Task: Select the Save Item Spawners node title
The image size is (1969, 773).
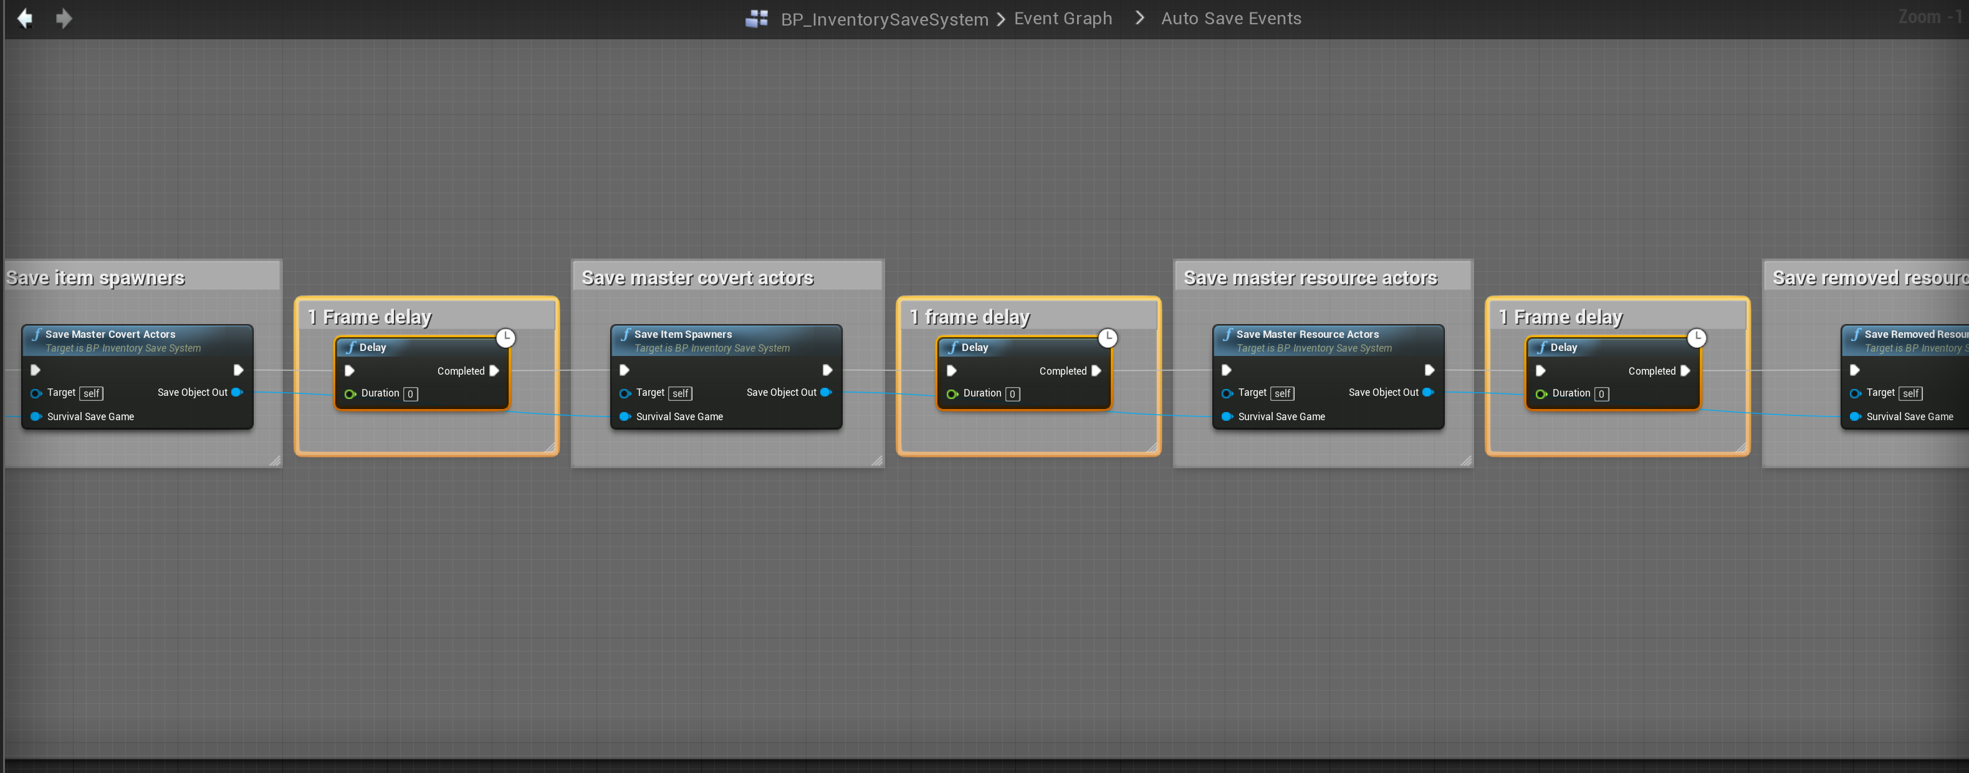Action: [x=683, y=334]
